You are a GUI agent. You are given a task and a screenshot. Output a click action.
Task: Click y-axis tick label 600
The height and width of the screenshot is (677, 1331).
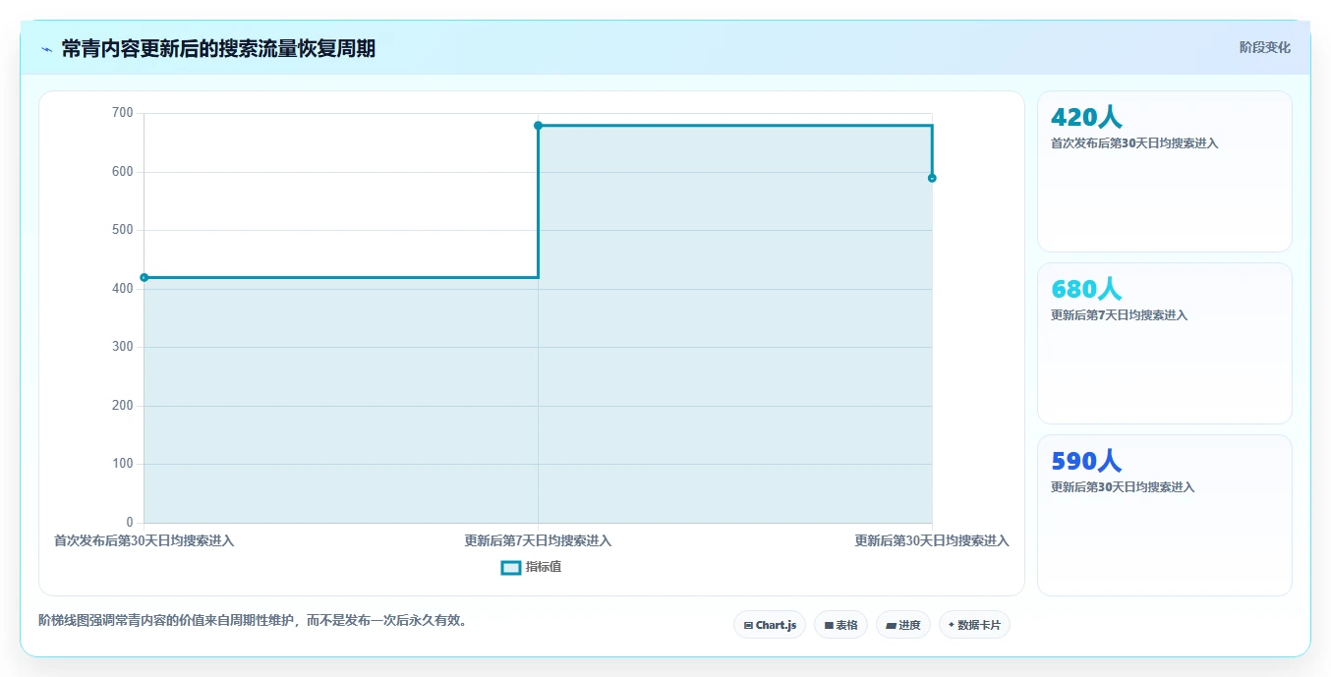123,172
